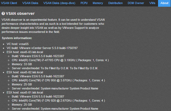Click the VSAN observer heading text
The height and width of the screenshot is (111, 171).
[x=20, y=13]
